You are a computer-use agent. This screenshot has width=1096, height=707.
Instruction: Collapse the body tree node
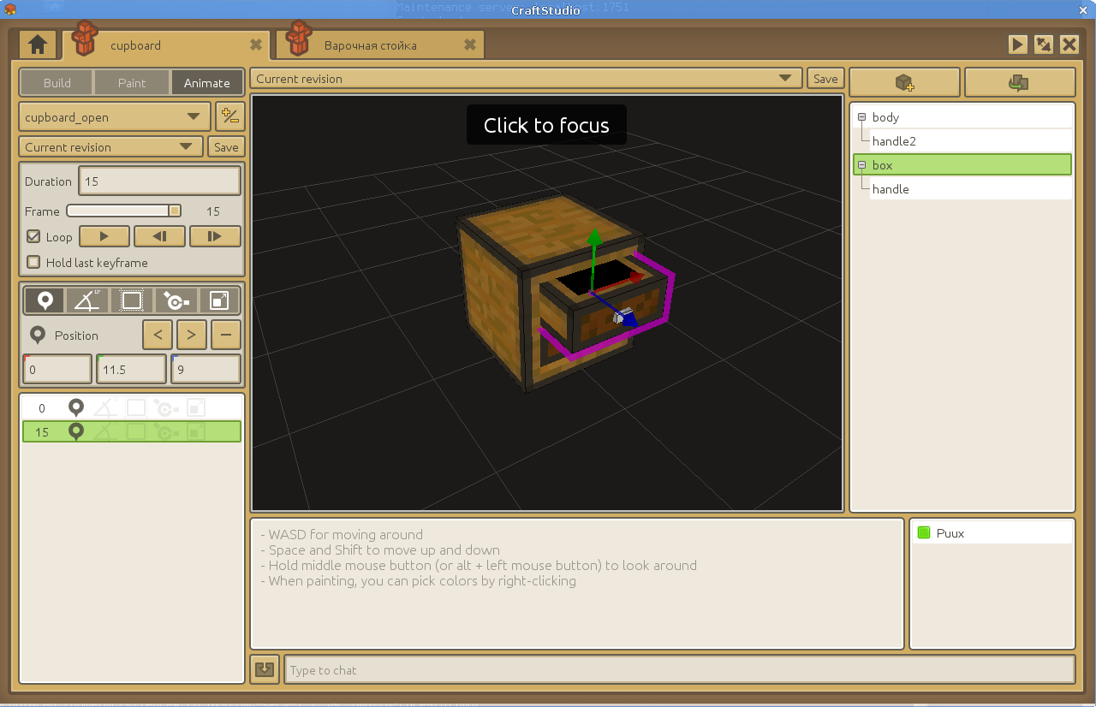(861, 117)
